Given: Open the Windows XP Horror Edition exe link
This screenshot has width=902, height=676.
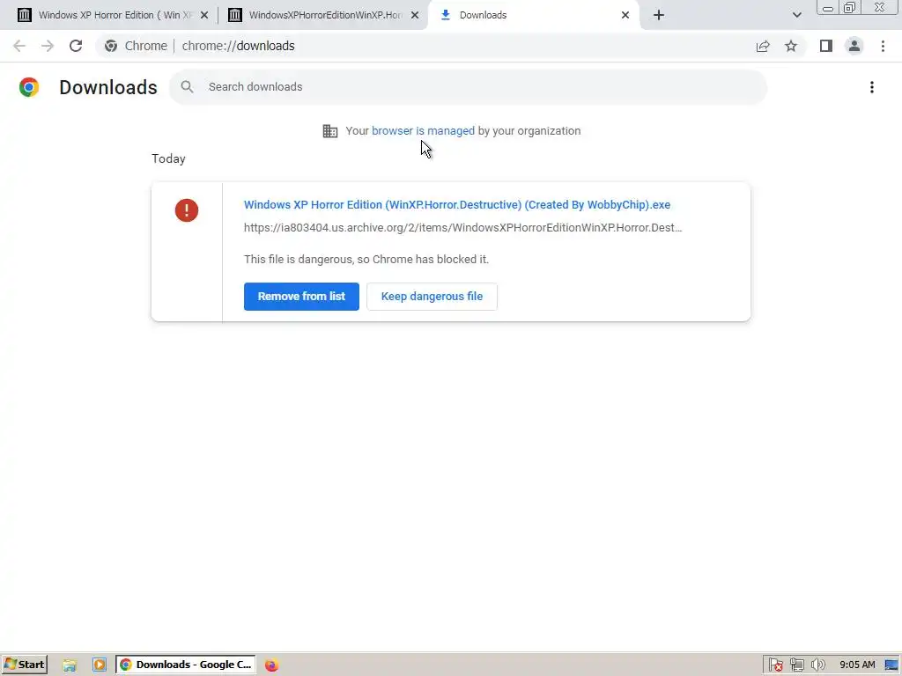Looking at the screenshot, I should [457, 205].
